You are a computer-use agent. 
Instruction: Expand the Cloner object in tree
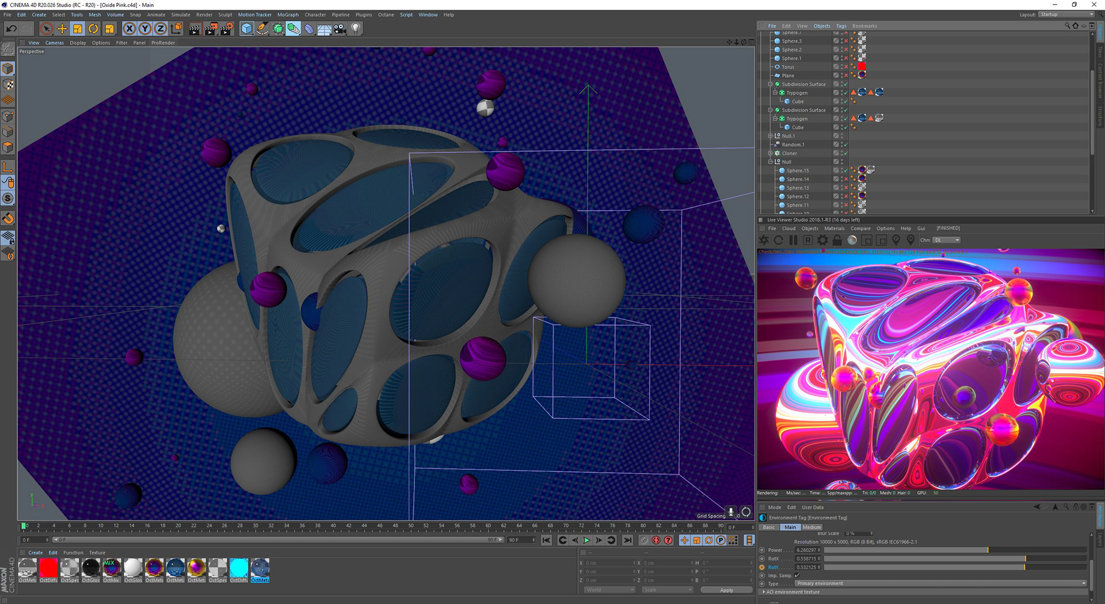[x=771, y=153]
